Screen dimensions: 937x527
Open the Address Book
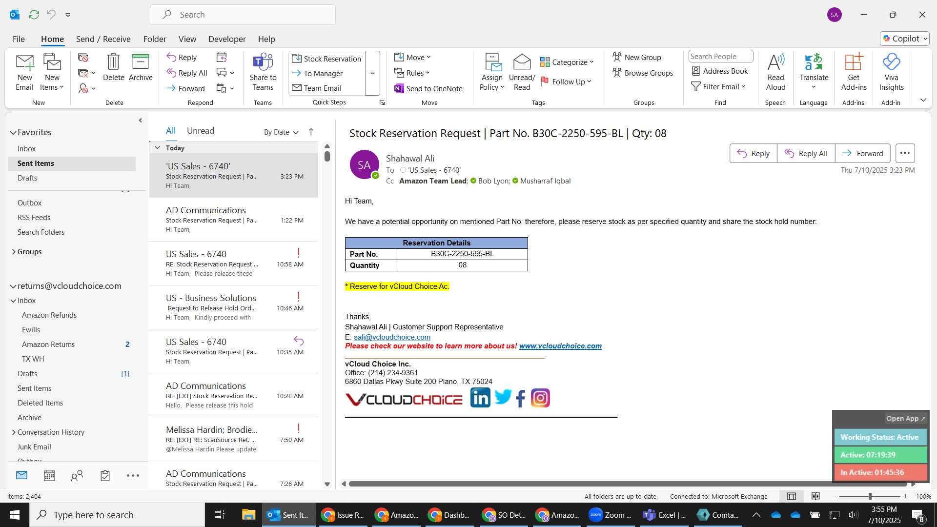pyautogui.click(x=720, y=71)
